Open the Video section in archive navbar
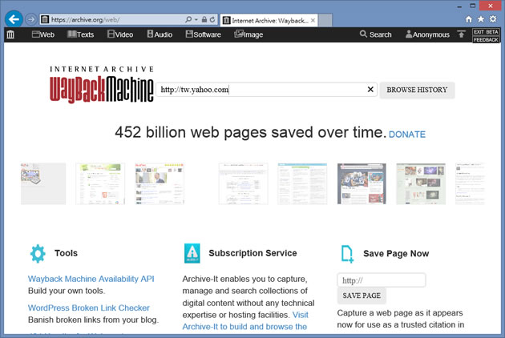505x338 pixels. pos(120,34)
